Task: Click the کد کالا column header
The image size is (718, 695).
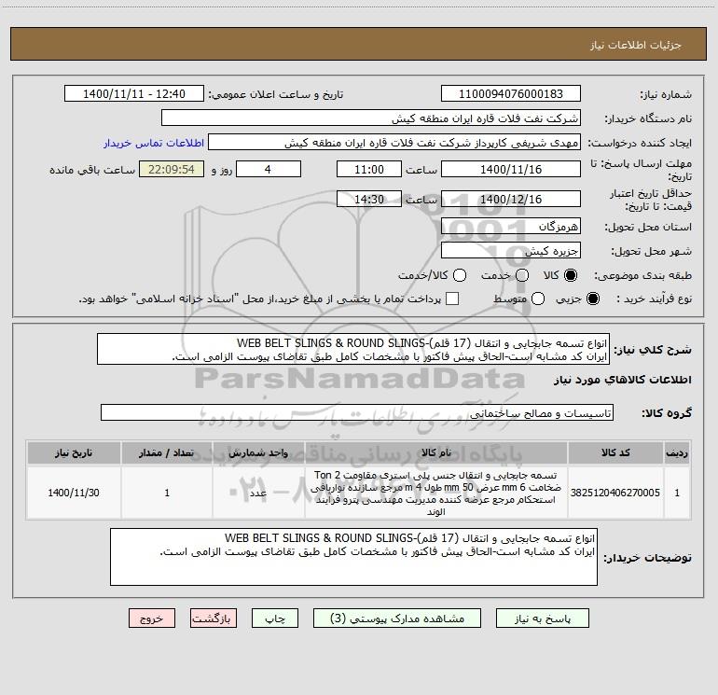Action: tap(615, 452)
